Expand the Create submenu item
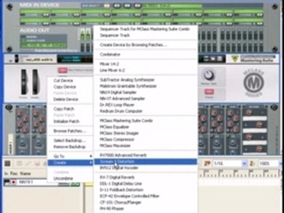The height and width of the screenshot is (213, 284). pyautogui.click(x=70, y=163)
